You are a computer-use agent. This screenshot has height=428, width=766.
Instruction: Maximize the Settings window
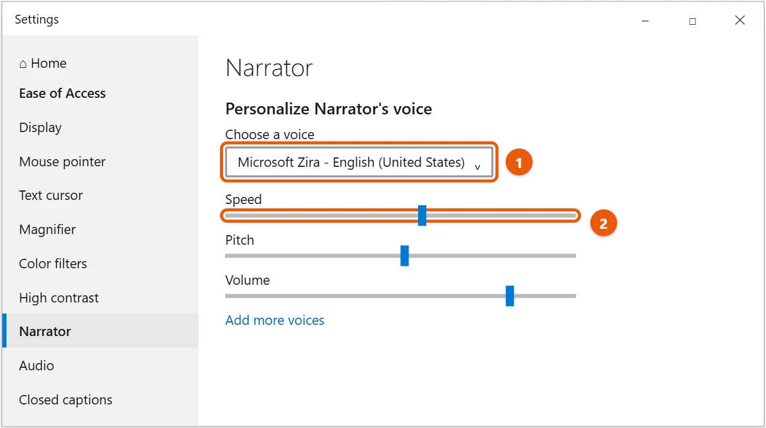pos(692,21)
